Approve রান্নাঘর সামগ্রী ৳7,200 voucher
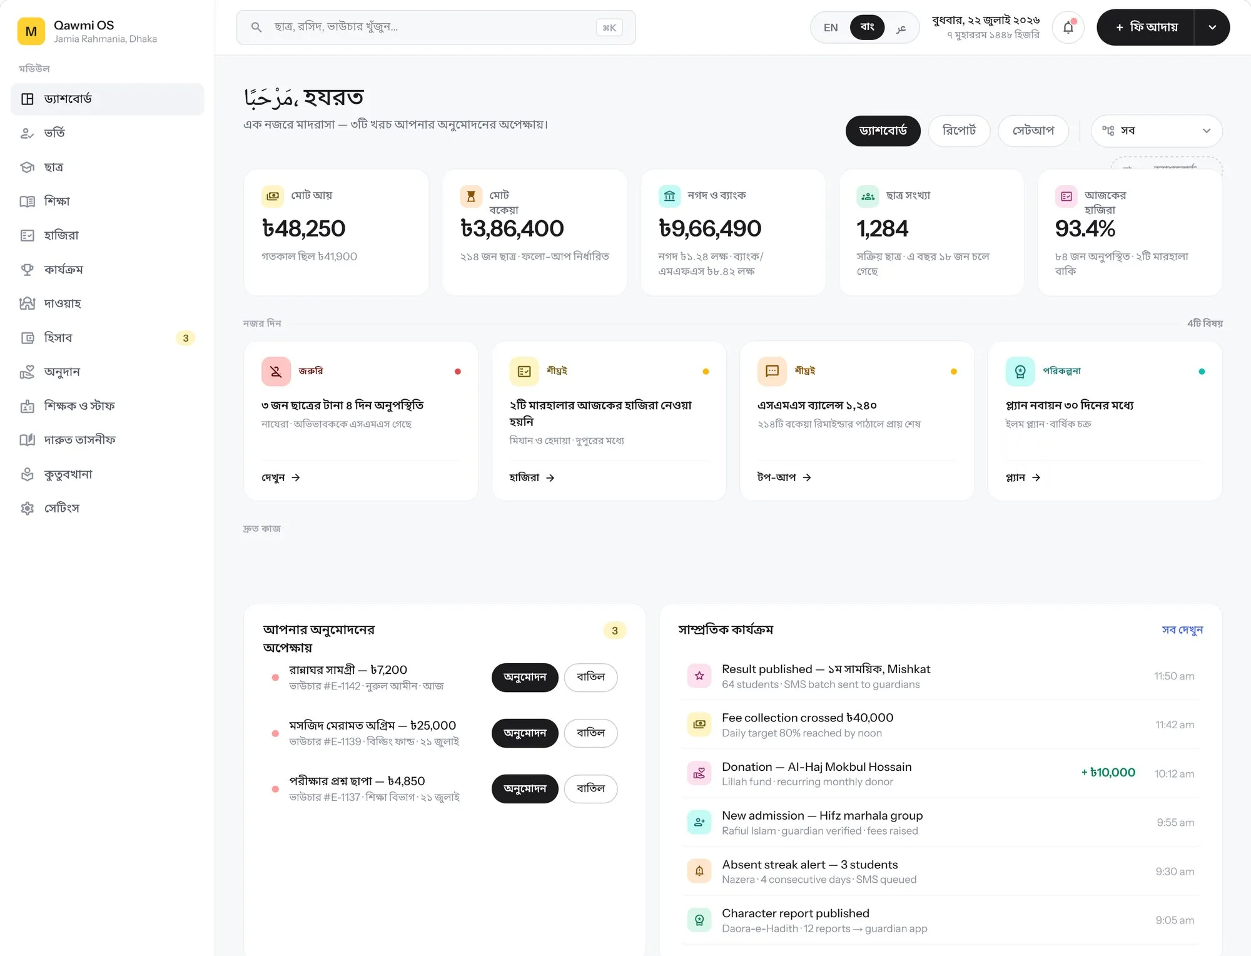This screenshot has height=956, width=1251. coord(525,678)
